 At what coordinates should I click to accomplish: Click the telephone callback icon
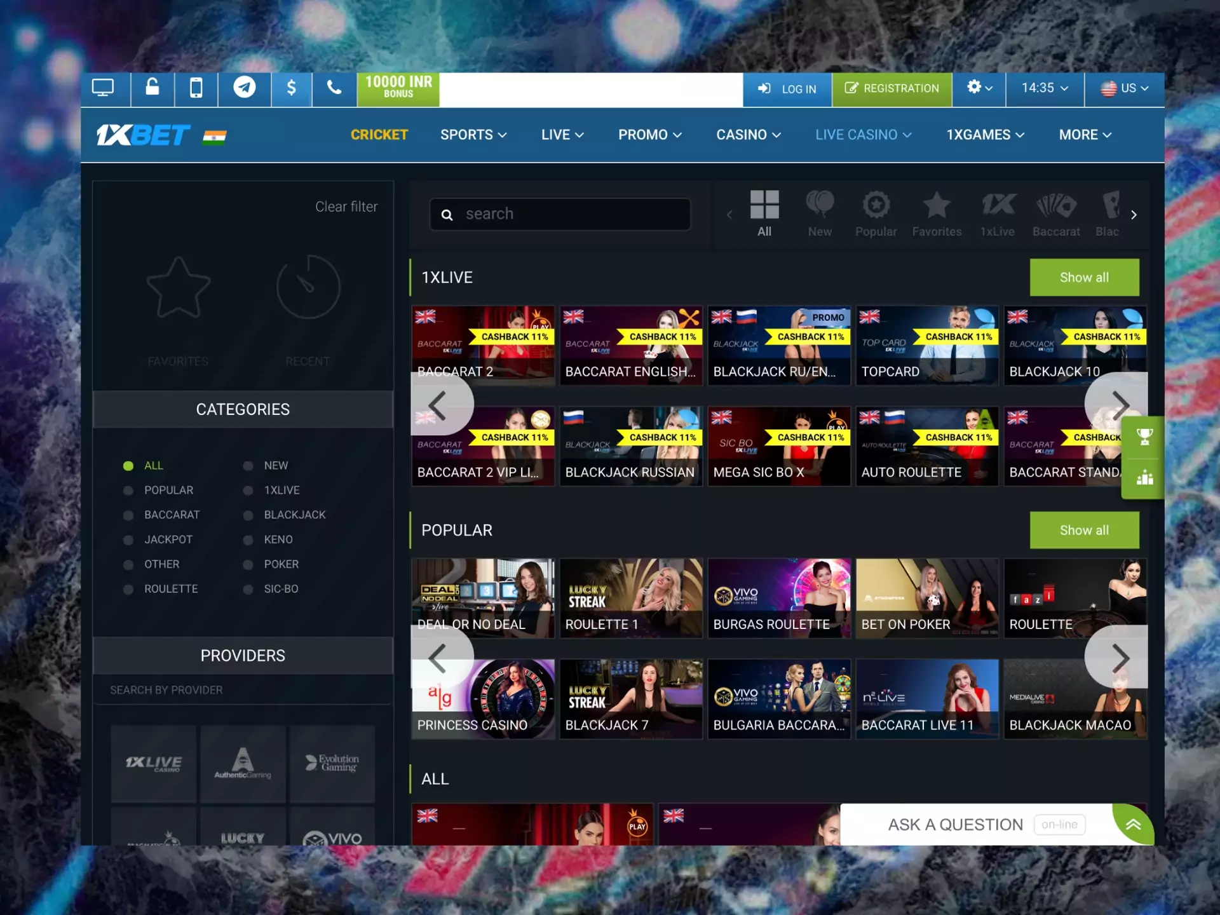334,88
